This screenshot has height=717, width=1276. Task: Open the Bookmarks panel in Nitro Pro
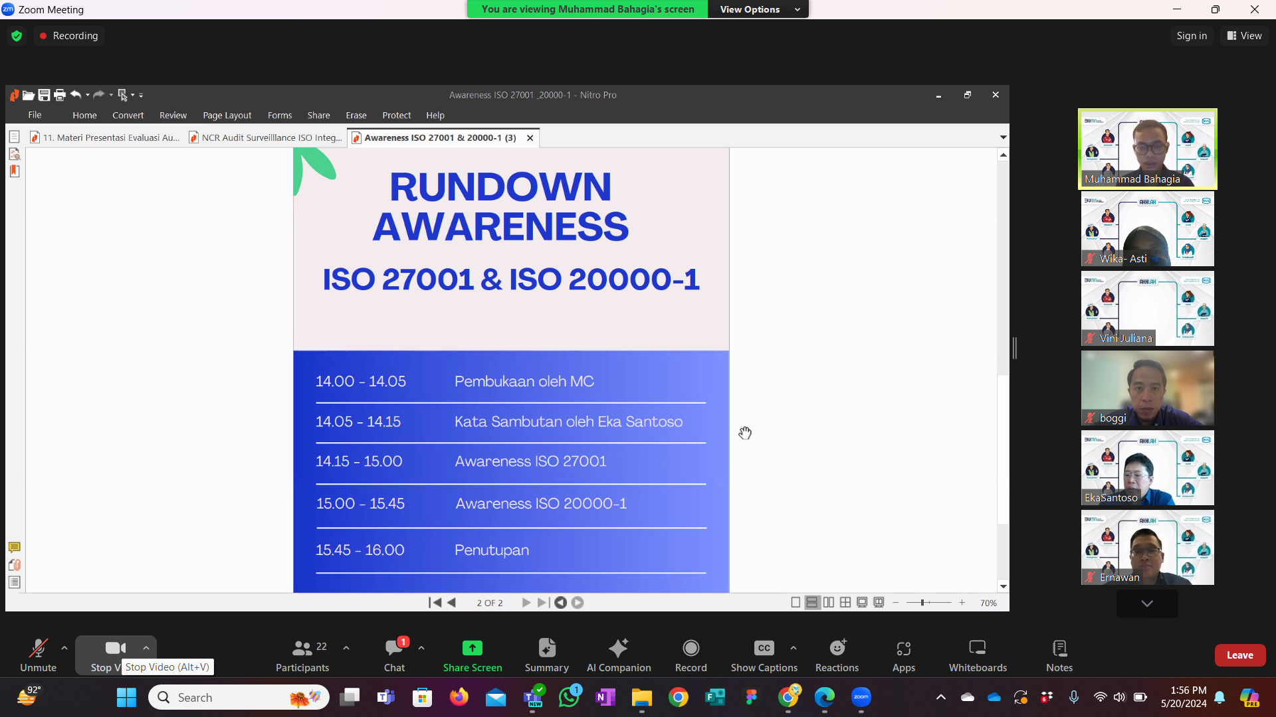click(x=15, y=171)
